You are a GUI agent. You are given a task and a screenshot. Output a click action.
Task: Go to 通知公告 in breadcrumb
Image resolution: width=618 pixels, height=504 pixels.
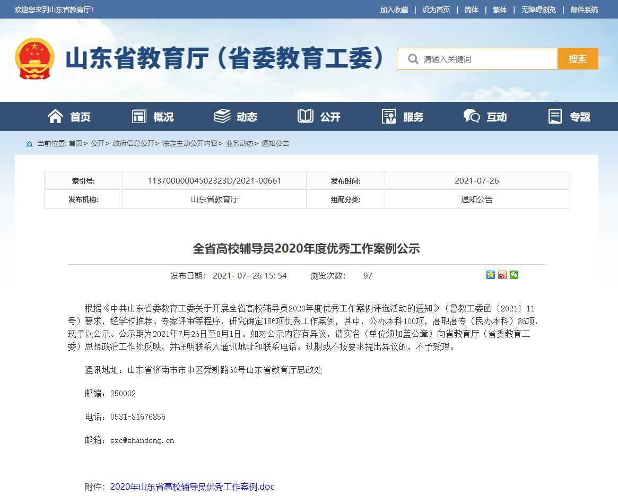[275, 143]
